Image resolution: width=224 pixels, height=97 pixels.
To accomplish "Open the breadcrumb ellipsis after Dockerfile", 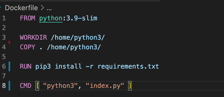I will (x=49, y=10).
